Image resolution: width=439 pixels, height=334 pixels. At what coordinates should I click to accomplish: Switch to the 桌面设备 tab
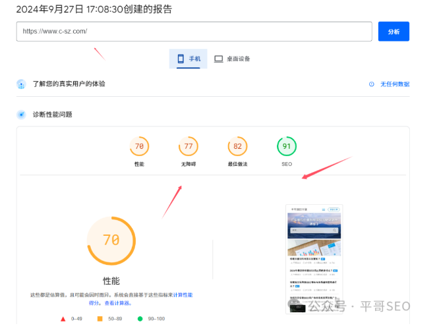click(232, 59)
